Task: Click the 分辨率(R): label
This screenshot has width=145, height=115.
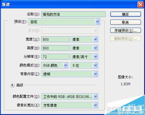Action: click(x=32, y=57)
